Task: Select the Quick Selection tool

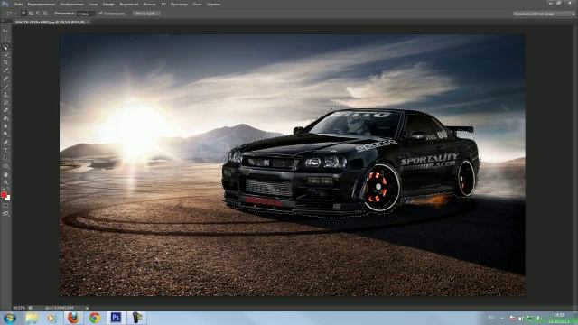Action: click(x=5, y=55)
